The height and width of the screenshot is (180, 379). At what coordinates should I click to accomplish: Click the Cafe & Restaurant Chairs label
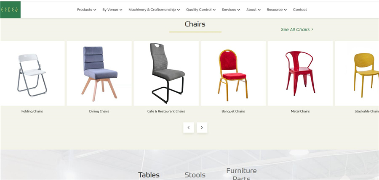(166, 111)
